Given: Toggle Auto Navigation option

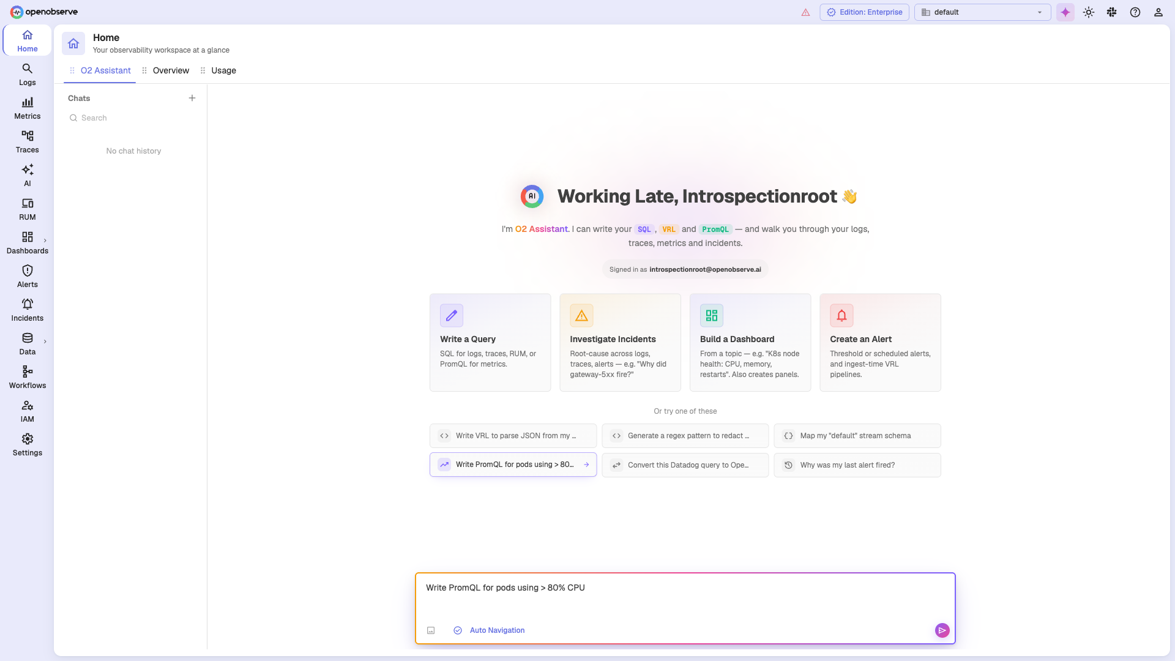Looking at the screenshot, I should coord(489,630).
